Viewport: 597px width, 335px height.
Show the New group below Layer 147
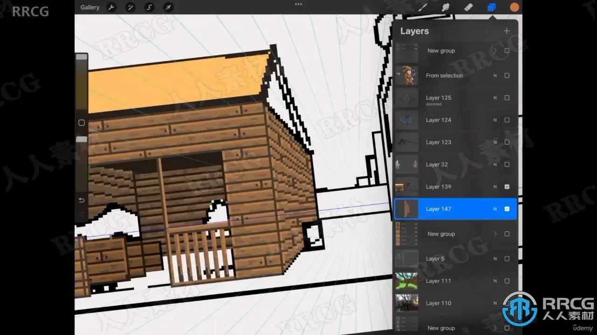coord(507,234)
